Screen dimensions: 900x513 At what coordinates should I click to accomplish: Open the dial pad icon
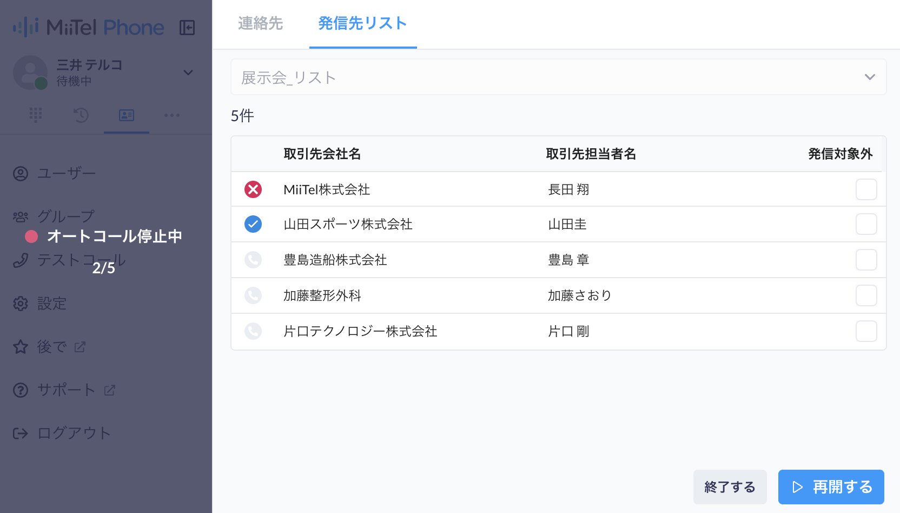click(x=36, y=115)
